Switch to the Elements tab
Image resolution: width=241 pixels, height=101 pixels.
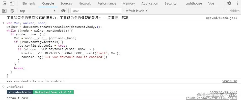(29, 4)
